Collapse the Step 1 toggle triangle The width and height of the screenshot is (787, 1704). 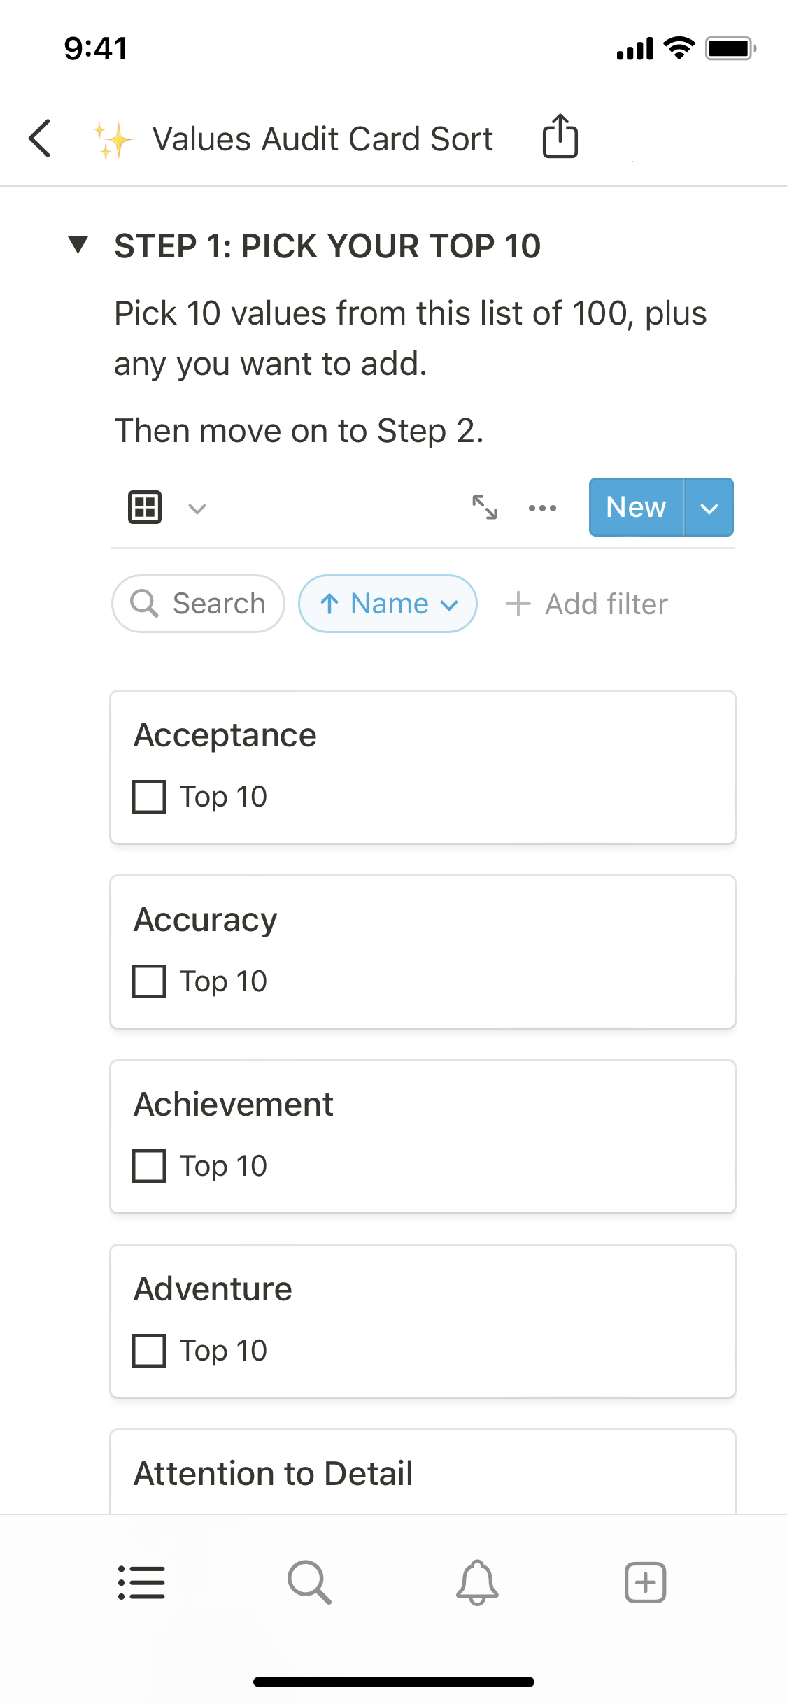click(x=78, y=245)
